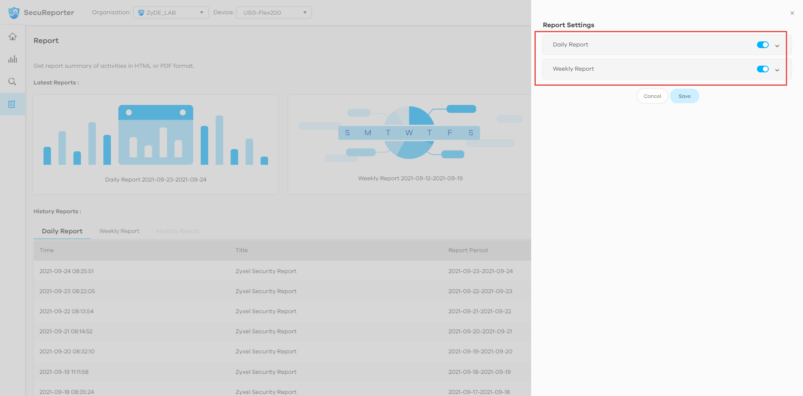Disable the Daily Report toggle
The height and width of the screenshot is (396, 803).
point(762,45)
